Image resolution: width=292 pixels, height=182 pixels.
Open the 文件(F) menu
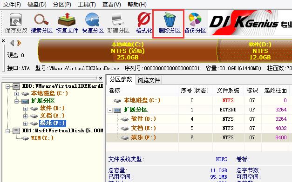[x=12, y=5]
